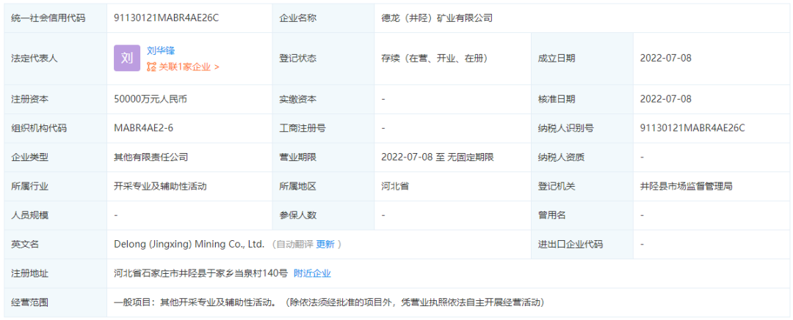Click the 注册资本 label cell
The image size is (793, 320).
click(x=55, y=99)
